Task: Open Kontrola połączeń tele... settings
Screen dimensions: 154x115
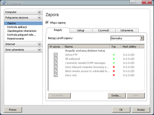Action: click(22, 35)
